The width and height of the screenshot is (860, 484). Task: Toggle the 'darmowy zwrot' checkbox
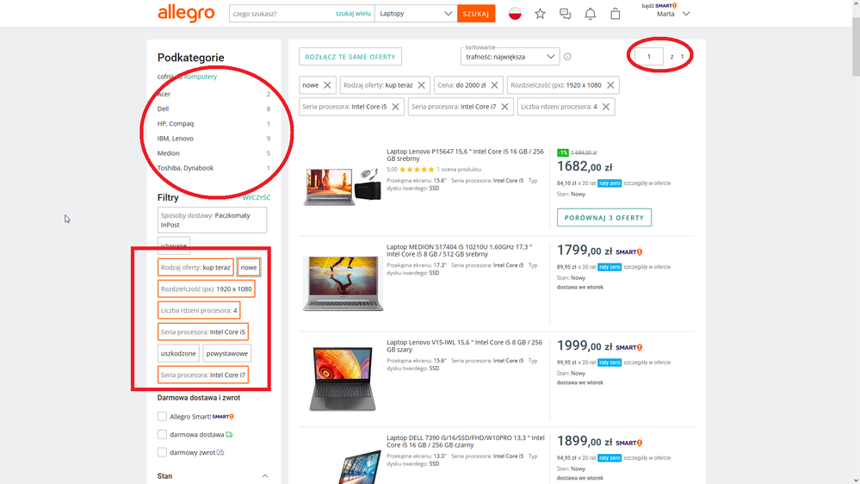(162, 453)
